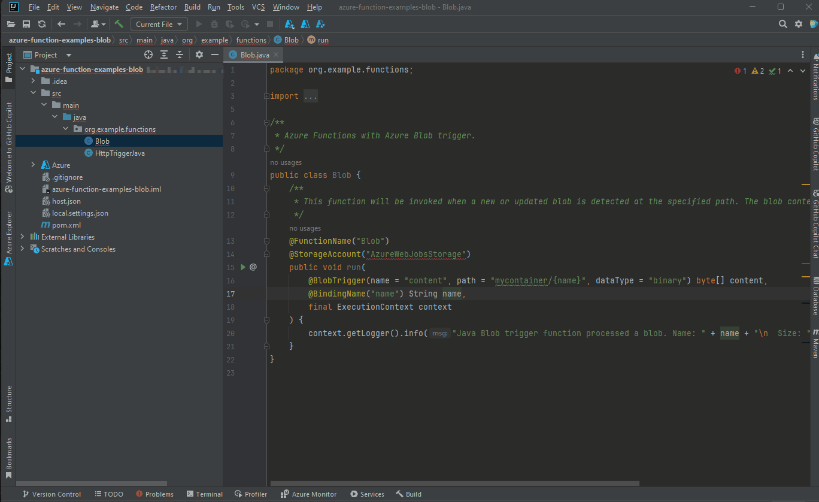Image resolution: width=819 pixels, height=502 pixels.
Task: Unfold the collapsed import block
Action: [311, 96]
